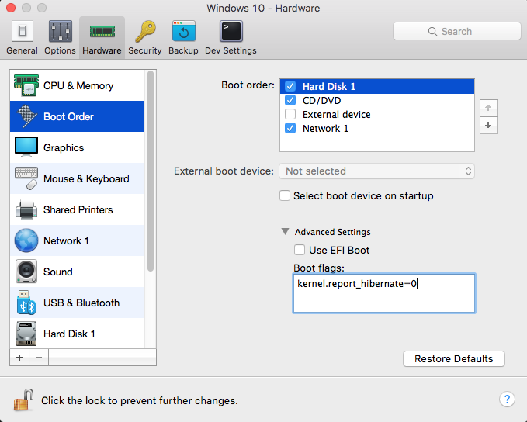Collapse the Advanced Settings section
Viewport: 527px width, 422px height.
point(286,232)
